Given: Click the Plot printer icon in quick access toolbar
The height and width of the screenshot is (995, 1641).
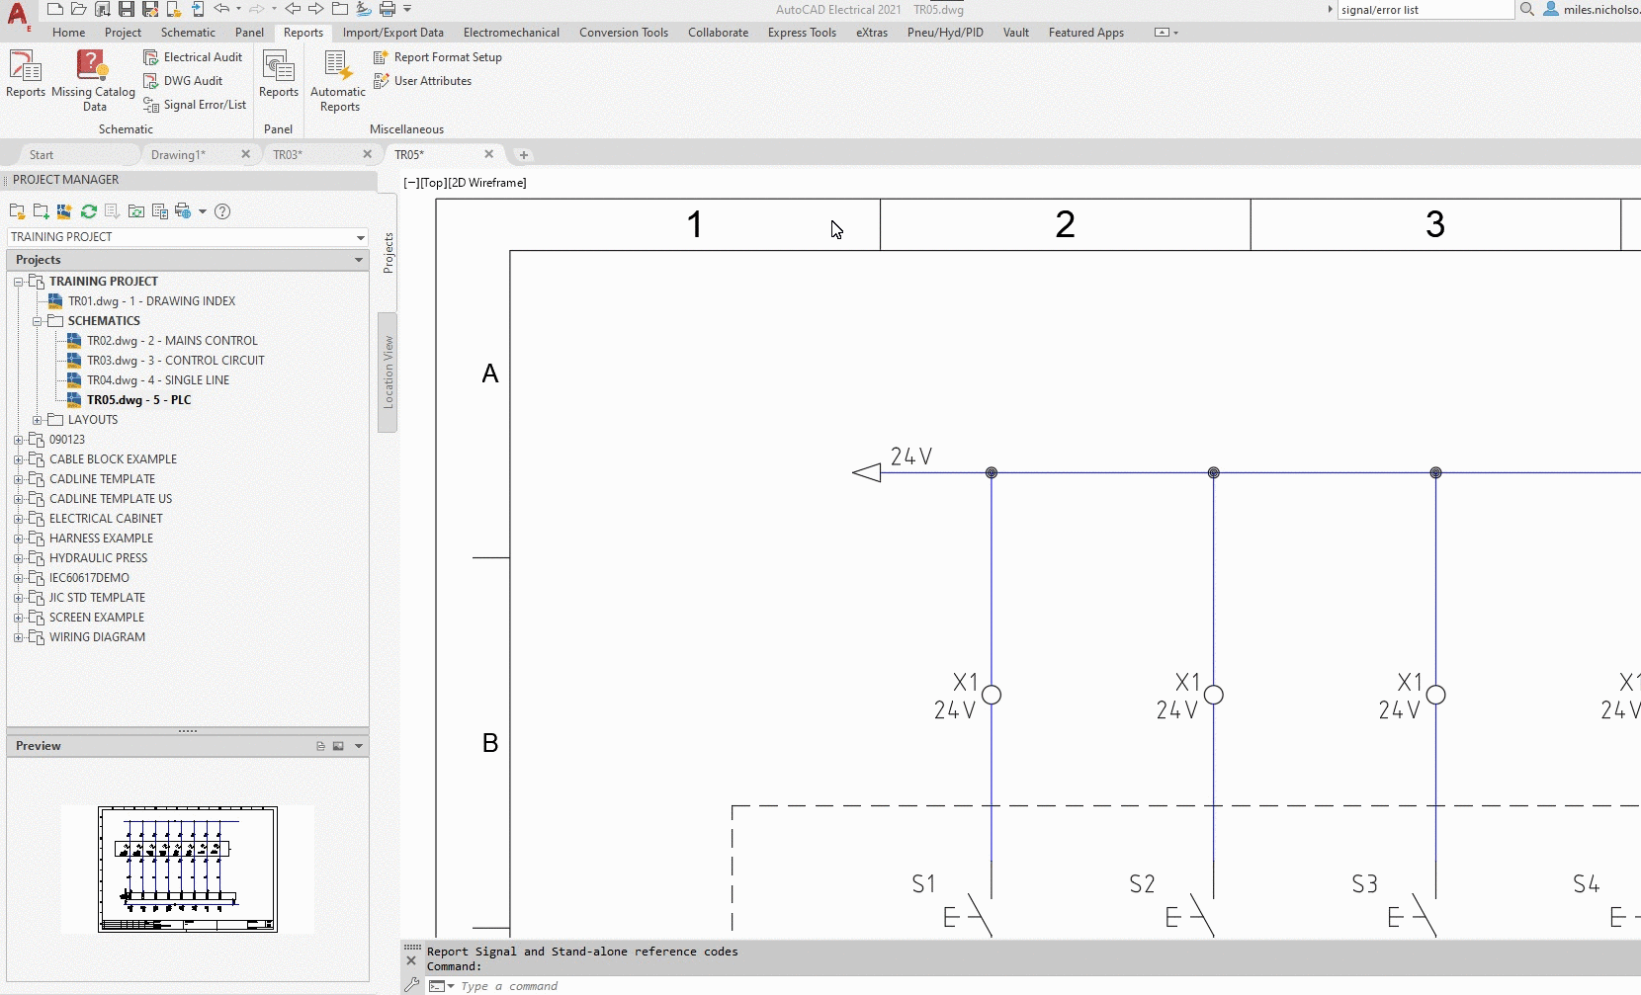Looking at the screenshot, I should tap(388, 9).
